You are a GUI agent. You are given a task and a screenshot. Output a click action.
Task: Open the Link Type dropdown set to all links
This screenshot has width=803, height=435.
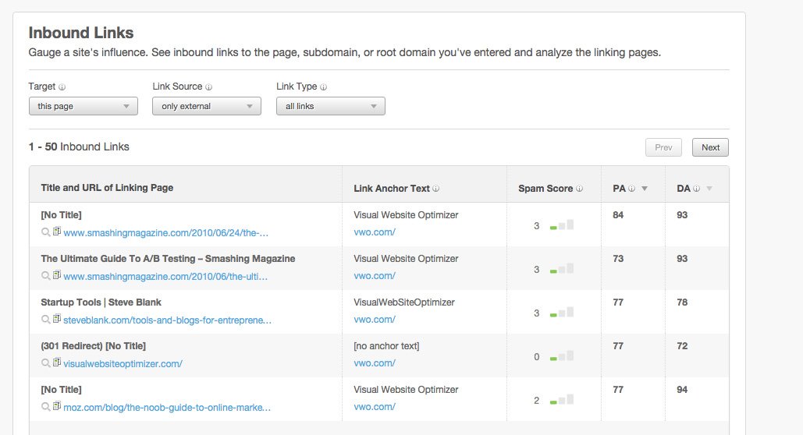[330, 106]
